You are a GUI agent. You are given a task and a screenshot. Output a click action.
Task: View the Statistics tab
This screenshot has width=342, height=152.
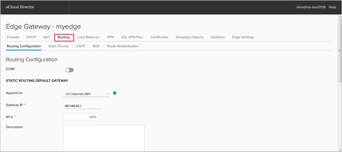pos(218,37)
